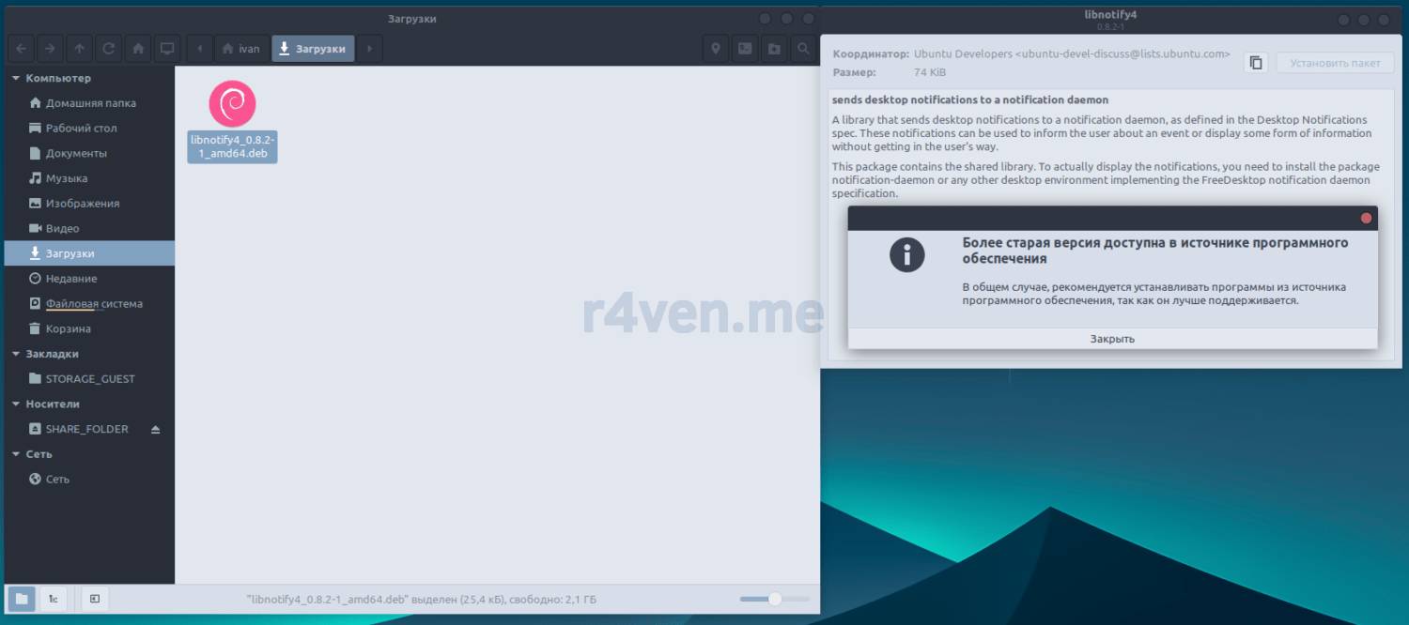Switch sidebar to tree view

click(x=54, y=599)
